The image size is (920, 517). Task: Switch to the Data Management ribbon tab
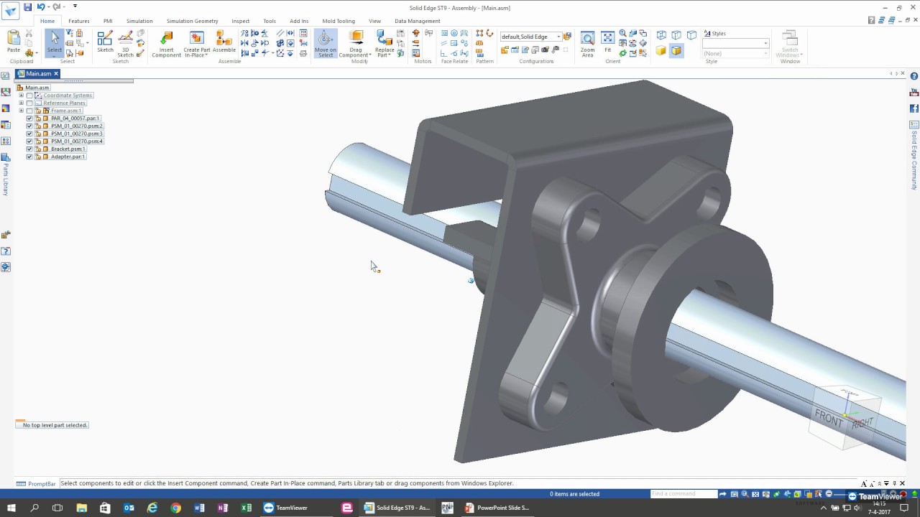click(418, 21)
